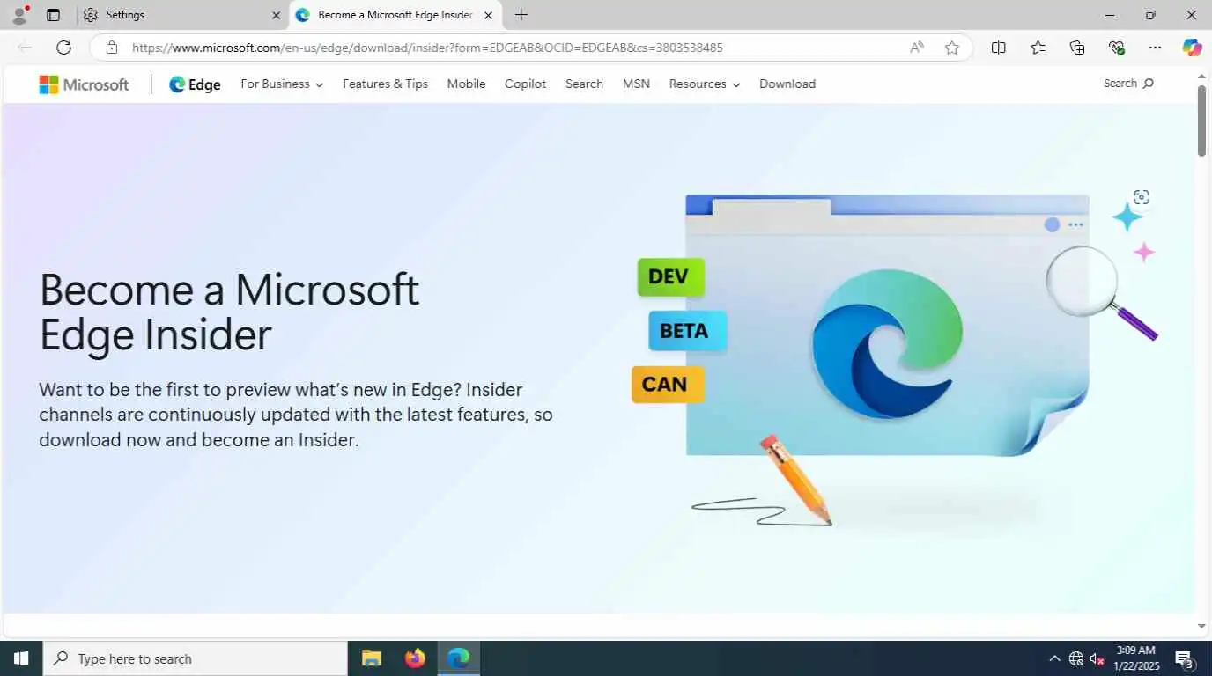Open the Copilot nav link
This screenshot has height=676, width=1212.
coord(525,84)
